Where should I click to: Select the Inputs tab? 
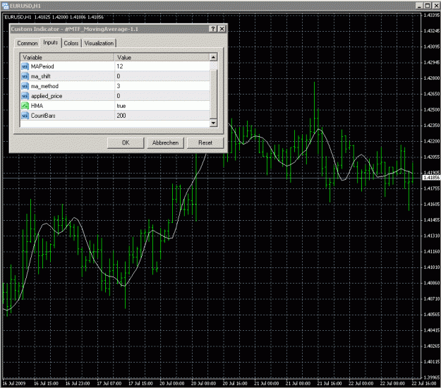pyautogui.click(x=51, y=42)
